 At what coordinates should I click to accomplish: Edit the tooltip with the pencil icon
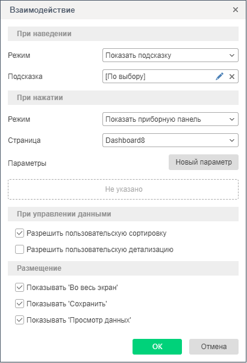[x=219, y=77]
